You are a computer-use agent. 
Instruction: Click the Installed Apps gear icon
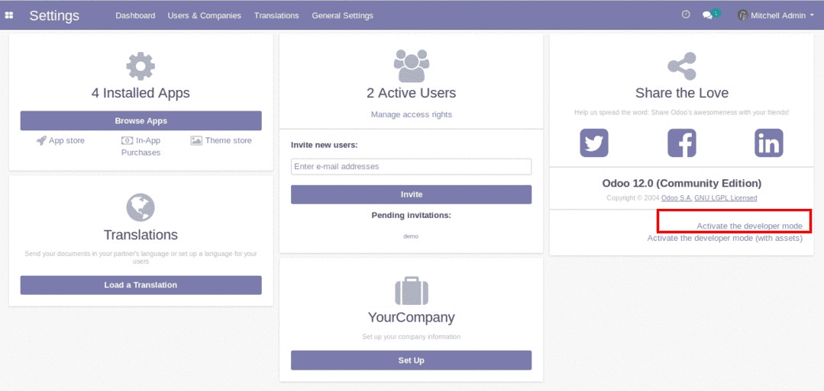point(141,66)
